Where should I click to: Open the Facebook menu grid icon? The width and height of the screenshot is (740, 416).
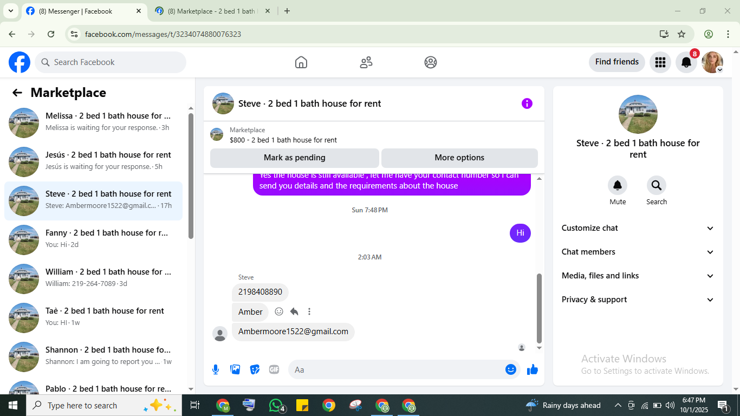pos(660,62)
